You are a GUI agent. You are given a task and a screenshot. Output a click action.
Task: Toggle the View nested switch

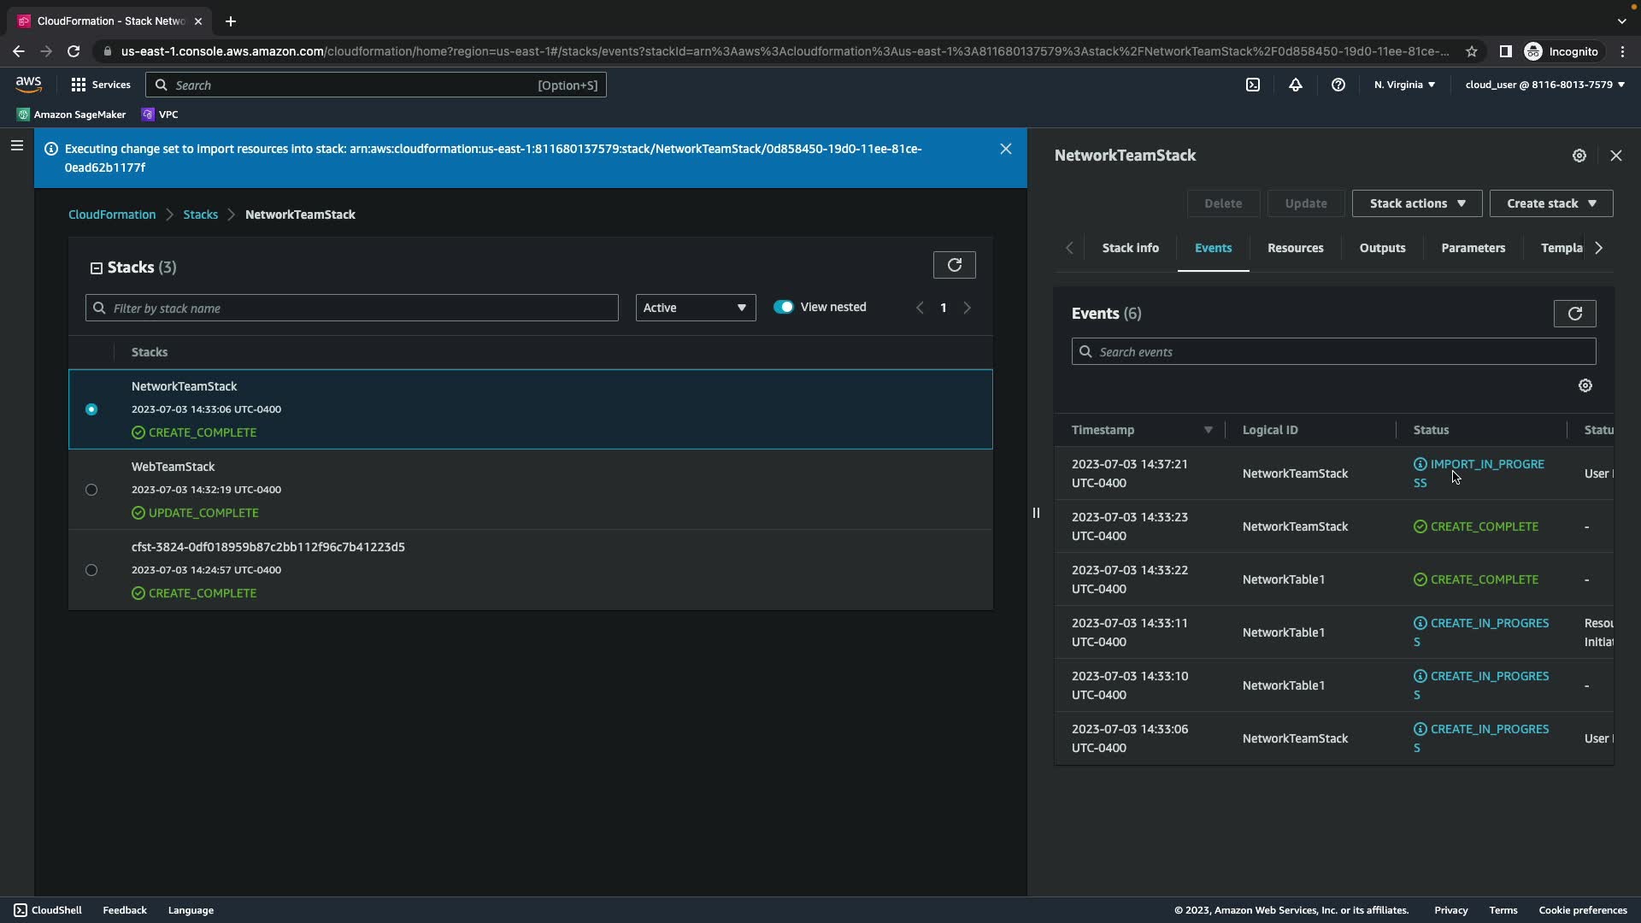pos(783,307)
